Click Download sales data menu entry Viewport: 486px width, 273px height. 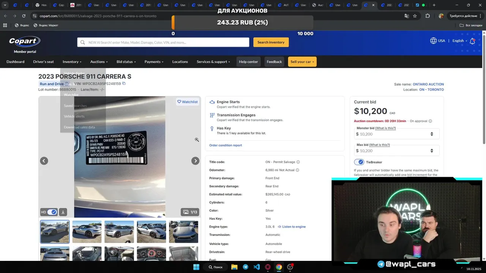79,127
